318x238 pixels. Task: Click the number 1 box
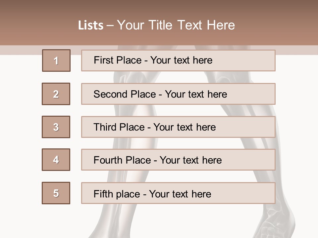tap(56, 60)
